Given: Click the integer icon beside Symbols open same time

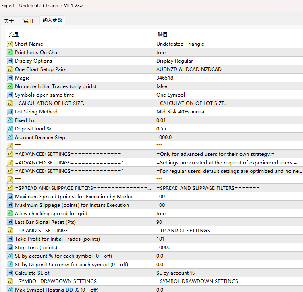Looking at the screenshot, I should pyautogui.click(x=10, y=95).
